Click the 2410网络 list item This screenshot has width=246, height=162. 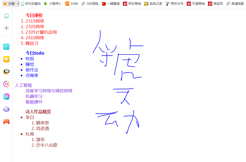35,38
